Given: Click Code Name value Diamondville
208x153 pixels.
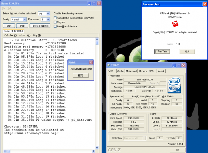Looking at the screenshot, I should click(x=135, y=83).
